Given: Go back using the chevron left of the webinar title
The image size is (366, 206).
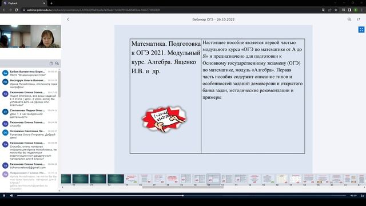Looking at the screenshot, I should [68, 19].
